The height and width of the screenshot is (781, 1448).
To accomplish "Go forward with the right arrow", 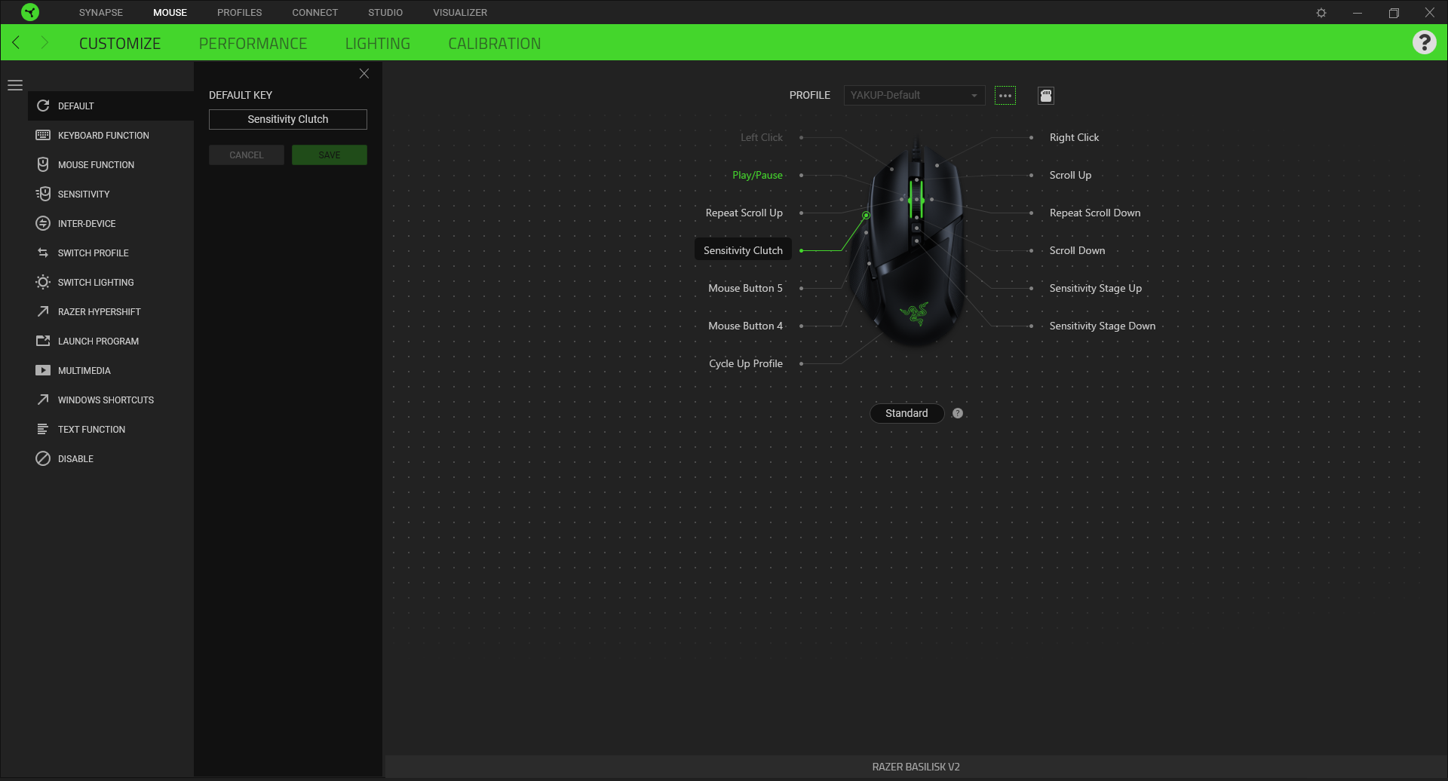I will [44, 43].
